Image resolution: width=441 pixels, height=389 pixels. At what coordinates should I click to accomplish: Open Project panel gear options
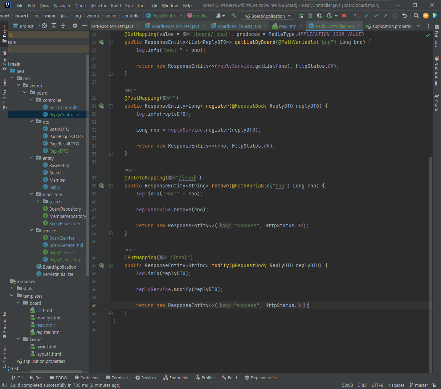pyautogui.click(x=75, y=26)
